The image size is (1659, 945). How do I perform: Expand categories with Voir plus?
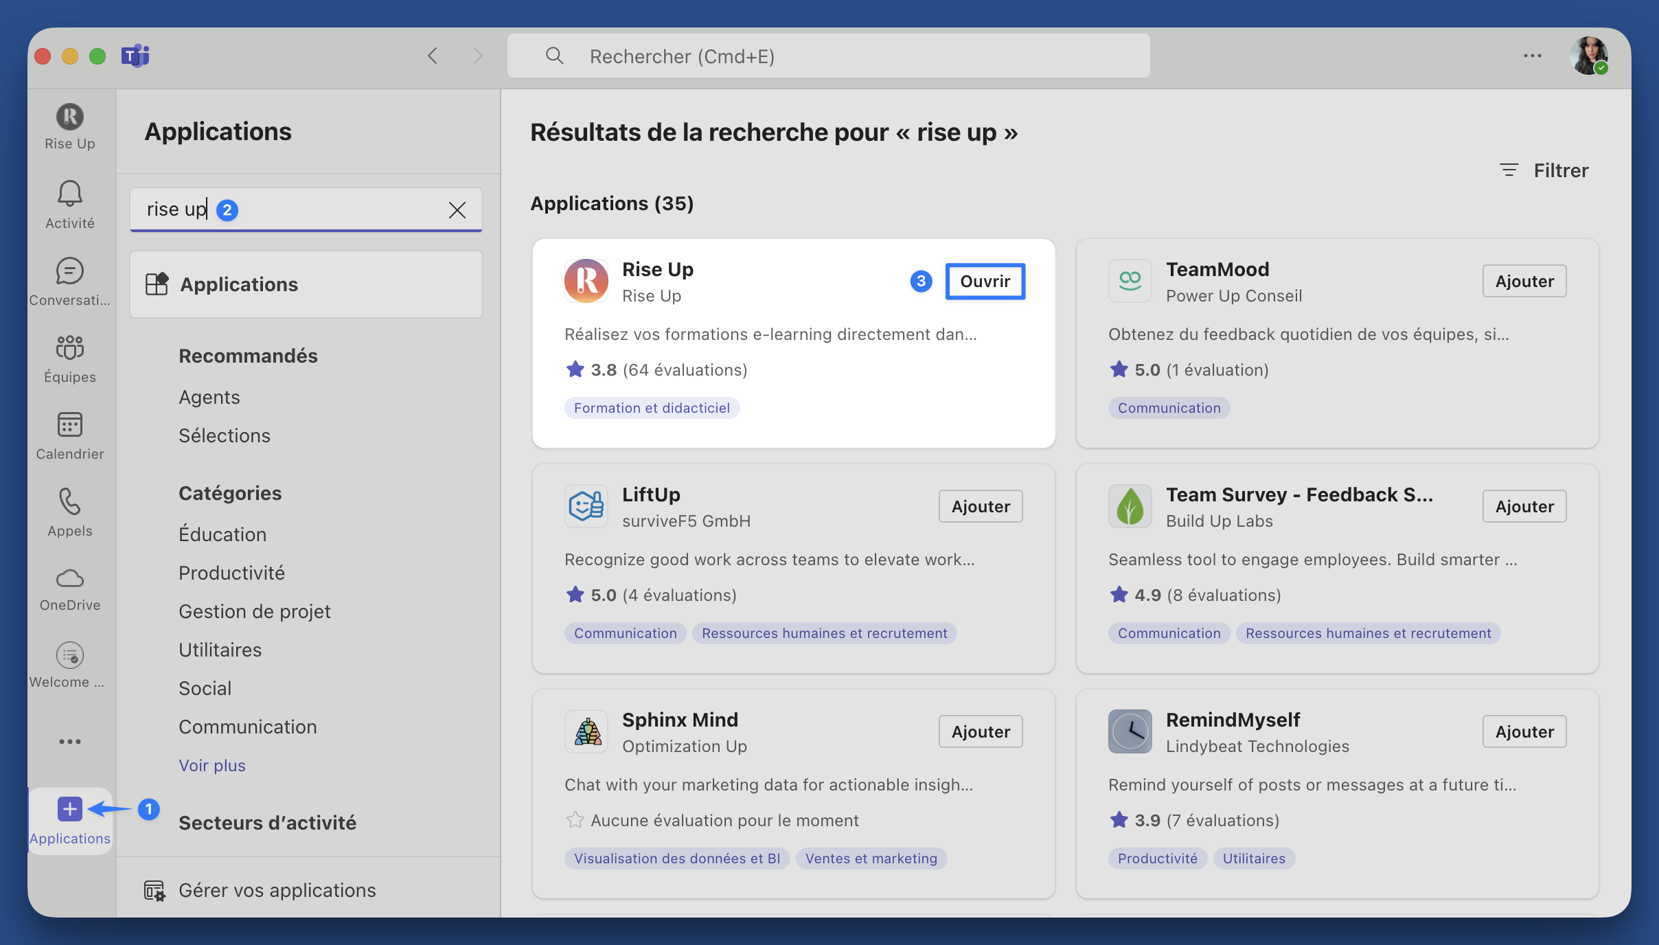[211, 765]
